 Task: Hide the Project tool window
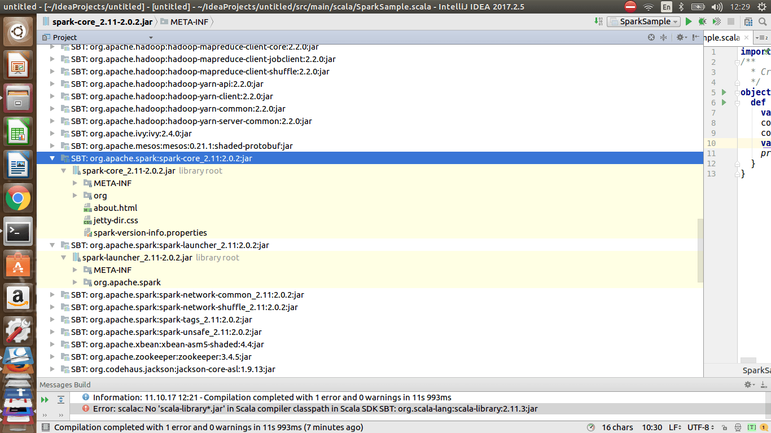pos(695,37)
